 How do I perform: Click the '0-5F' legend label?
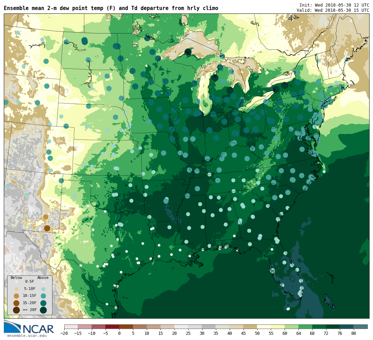[x=30, y=282]
